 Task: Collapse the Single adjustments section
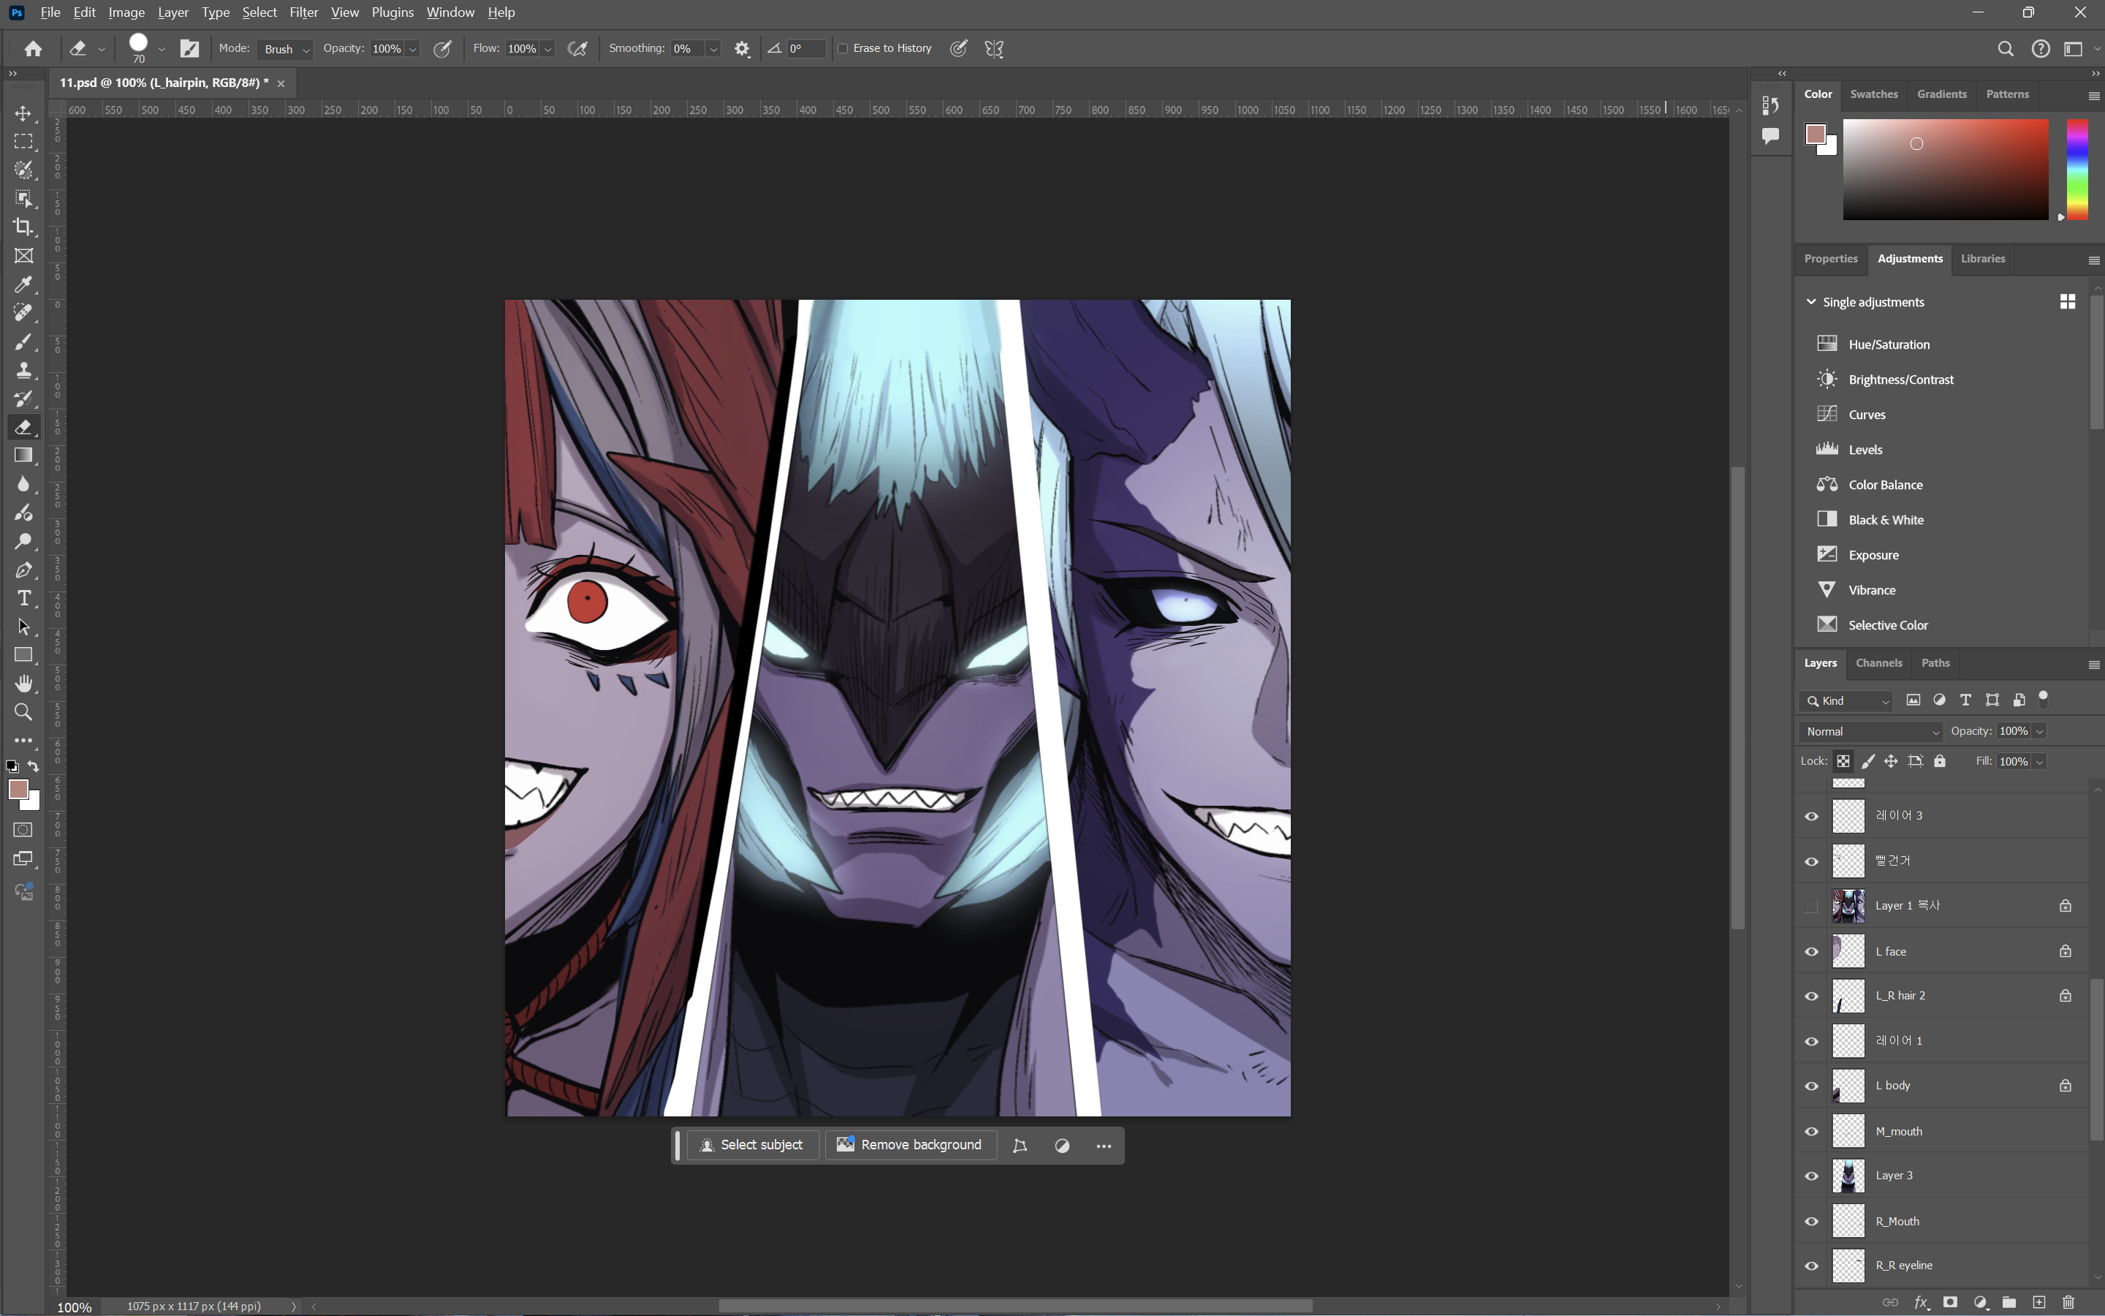pyautogui.click(x=1811, y=302)
